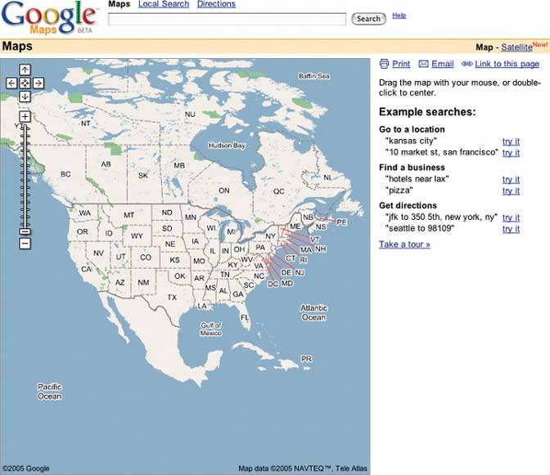Pan the map left with arrow button
This screenshot has width=550, height=475.
click(11, 83)
